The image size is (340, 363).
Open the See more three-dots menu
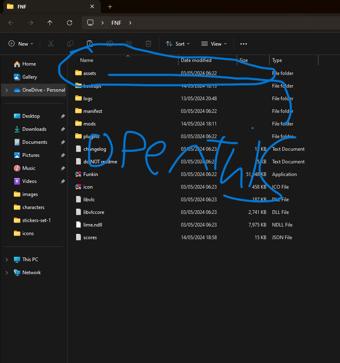point(243,44)
